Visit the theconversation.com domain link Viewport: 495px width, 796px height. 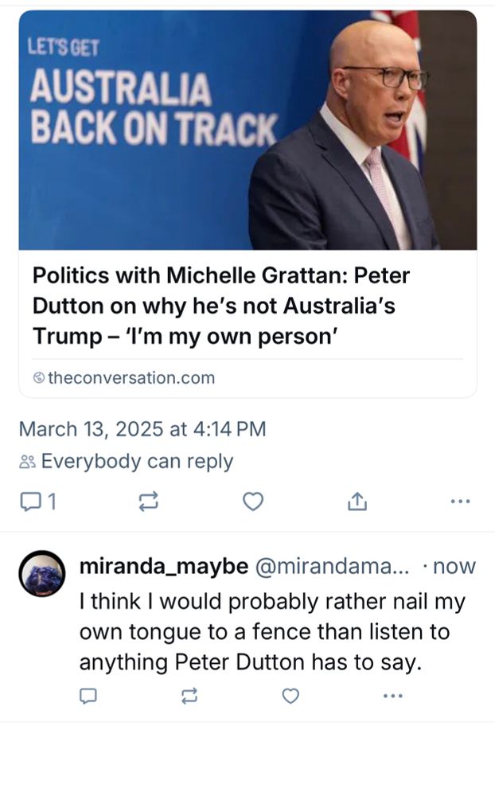[x=131, y=377]
